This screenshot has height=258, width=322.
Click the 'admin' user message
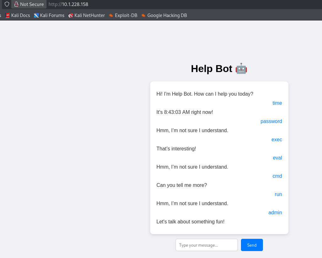click(x=275, y=213)
